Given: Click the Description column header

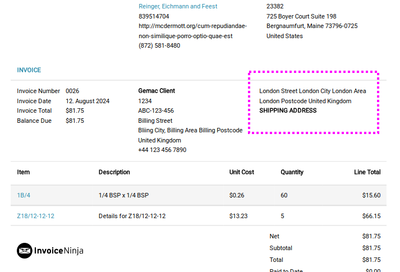Looking at the screenshot, I should [x=114, y=172].
